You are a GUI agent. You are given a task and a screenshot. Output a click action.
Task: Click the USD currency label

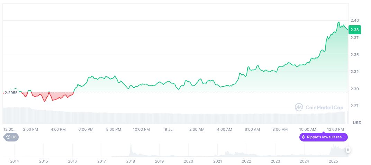(356, 123)
